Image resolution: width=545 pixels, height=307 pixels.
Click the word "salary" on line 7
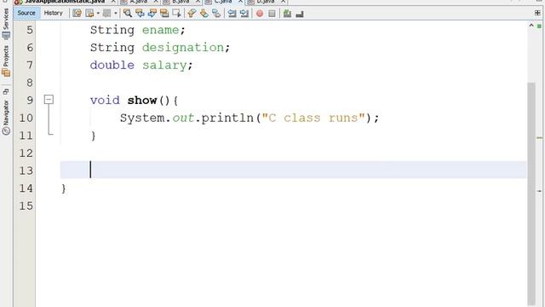pyautogui.click(x=164, y=65)
